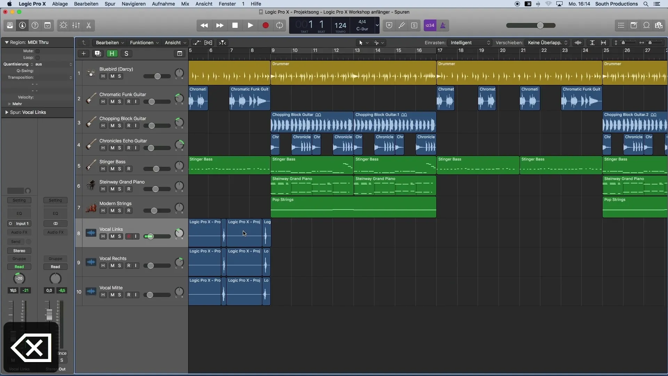The width and height of the screenshot is (668, 376).
Task: Open the Ansicht menu in menu bar
Action: (x=204, y=4)
